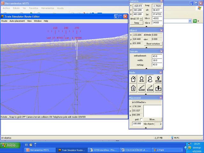This screenshot has width=204, height=153.
Task: Open the Inicio start button
Action: tap(9, 145)
